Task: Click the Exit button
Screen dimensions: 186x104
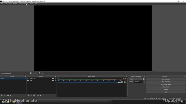Action: click(x=166, y=92)
